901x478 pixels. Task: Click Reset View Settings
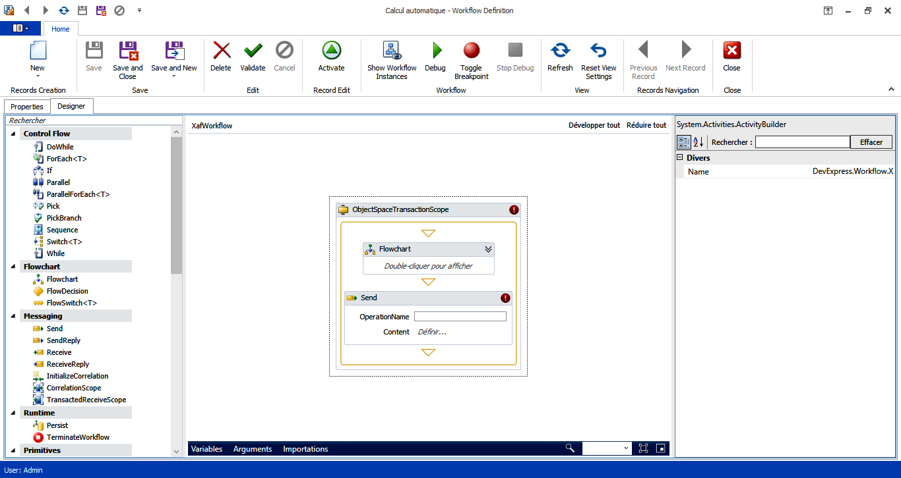click(598, 61)
